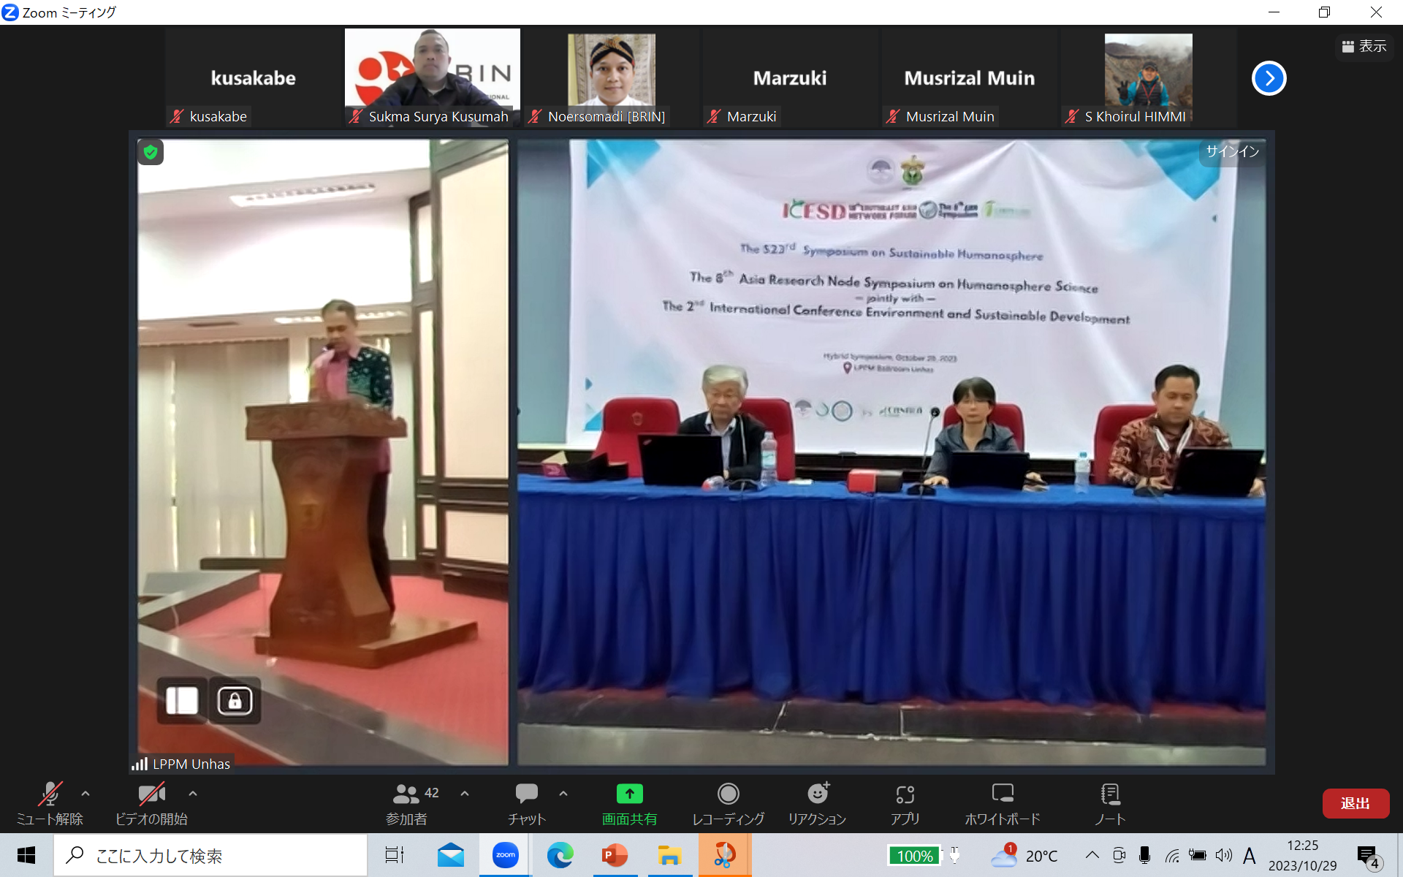Open Microsoft Edge from taskbar
The height and width of the screenshot is (877, 1403).
(560, 855)
